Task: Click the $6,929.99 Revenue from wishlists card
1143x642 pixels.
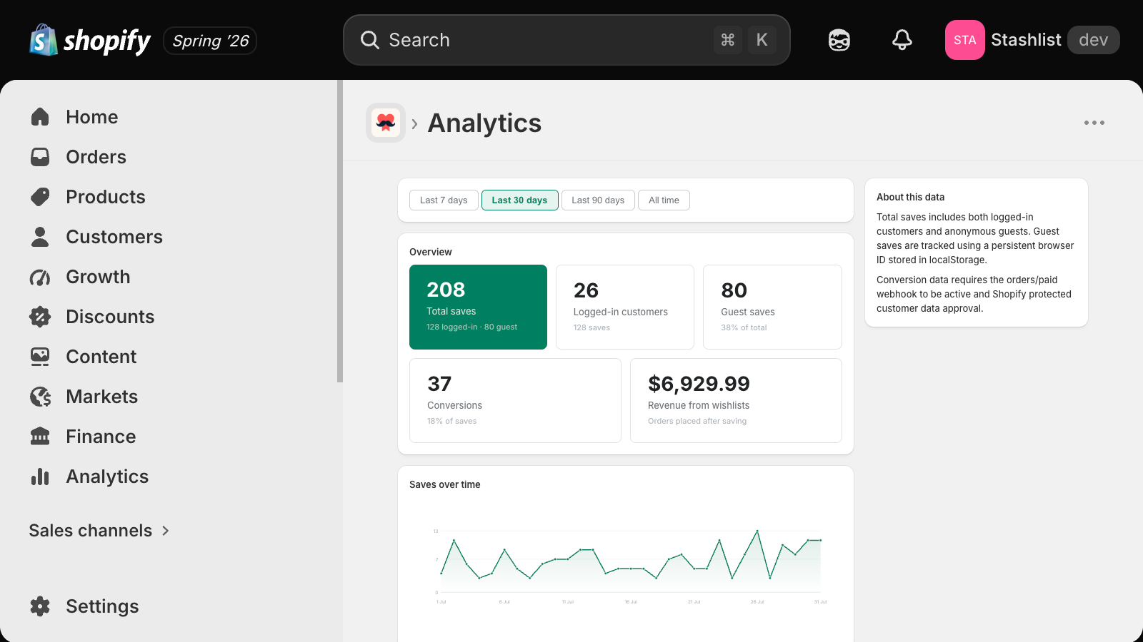Action: click(x=736, y=400)
